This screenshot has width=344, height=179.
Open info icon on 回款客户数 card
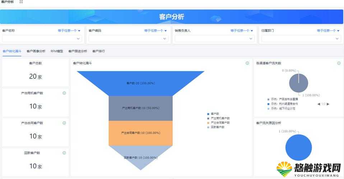pos(64,153)
